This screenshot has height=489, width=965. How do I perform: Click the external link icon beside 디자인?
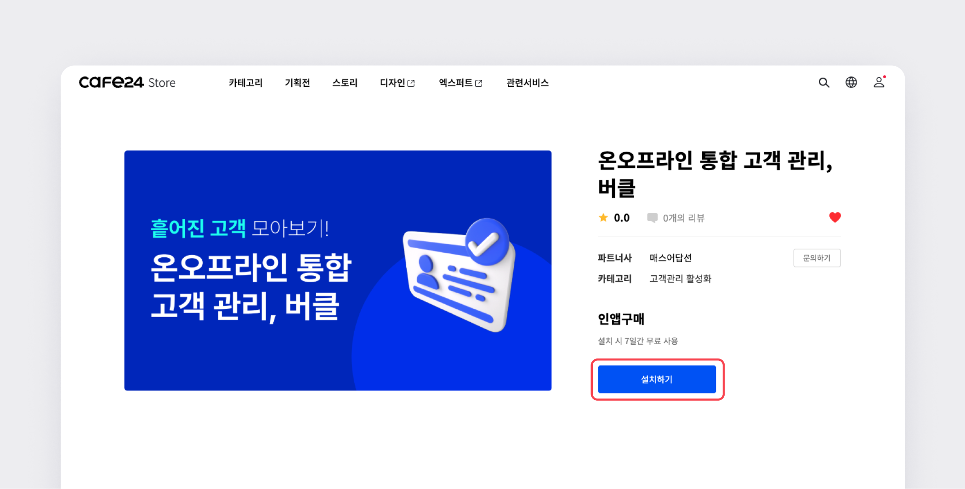click(x=411, y=83)
